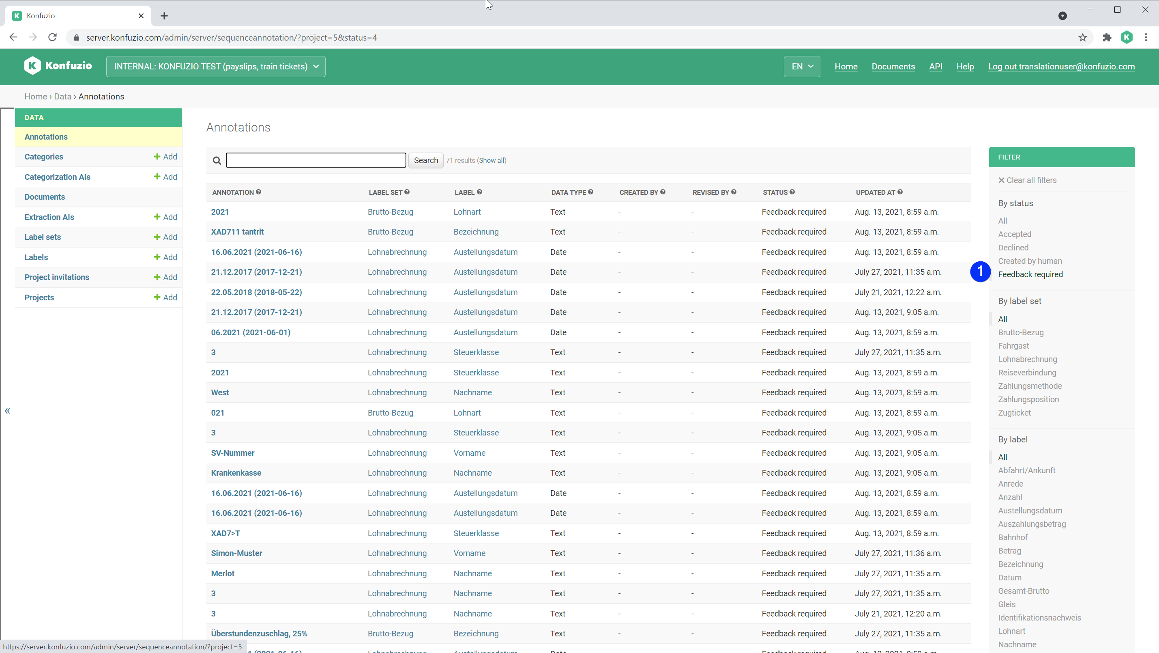Open annotation Überstundenzuschlag, 25%
The image size is (1159, 653).
click(x=259, y=634)
